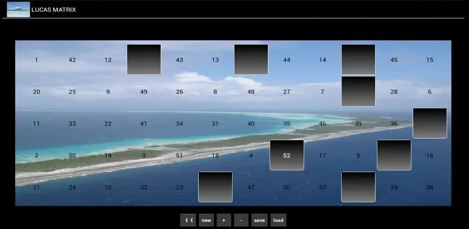Select tile number 27

pyautogui.click(x=287, y=92)
